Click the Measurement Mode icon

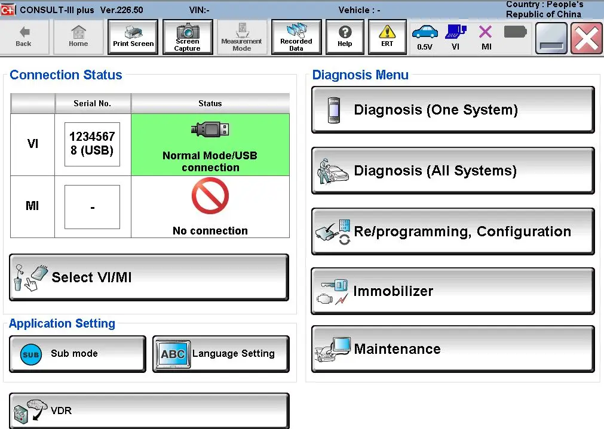tap(242, 36)
